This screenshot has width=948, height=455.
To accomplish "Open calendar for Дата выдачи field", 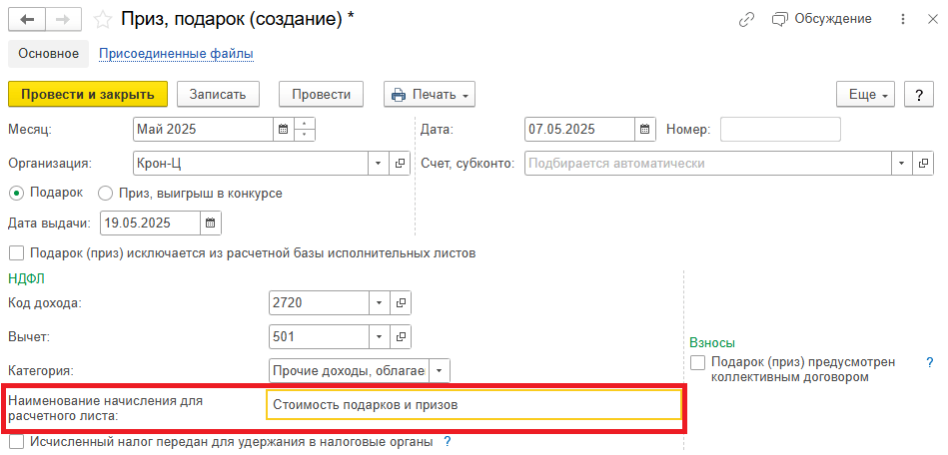I will (x=211, y=223).
